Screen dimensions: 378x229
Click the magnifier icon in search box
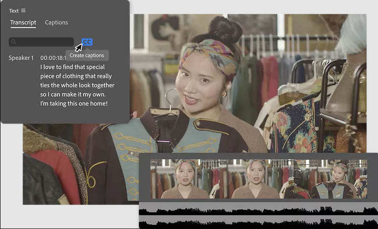pyautogui.click(x=14, y=42)
